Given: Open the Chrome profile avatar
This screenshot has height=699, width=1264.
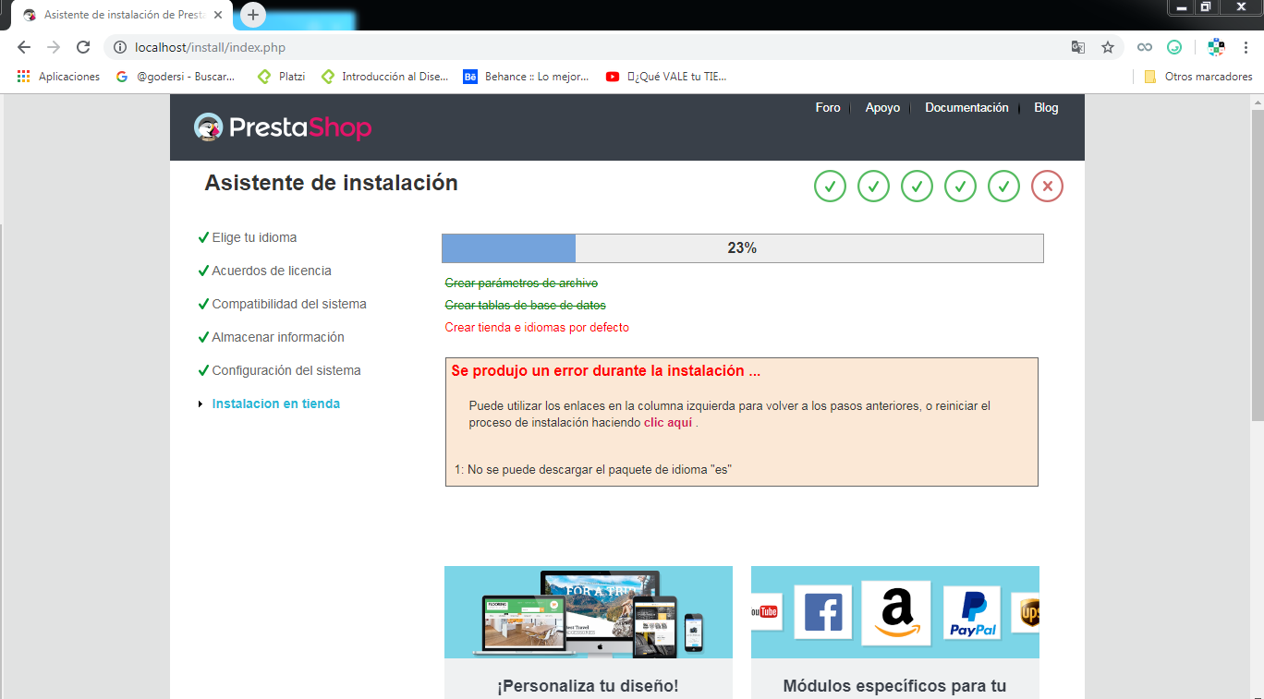Looking at the screenshot, I should (1216, 47).
